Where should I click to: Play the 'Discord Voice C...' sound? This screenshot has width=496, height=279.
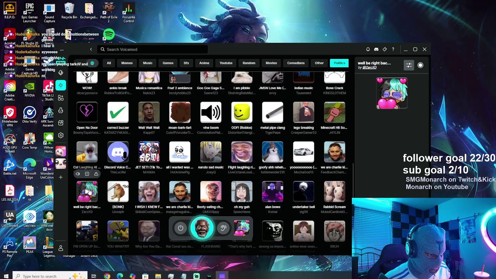pyautogui.click(x=118, y=152)
